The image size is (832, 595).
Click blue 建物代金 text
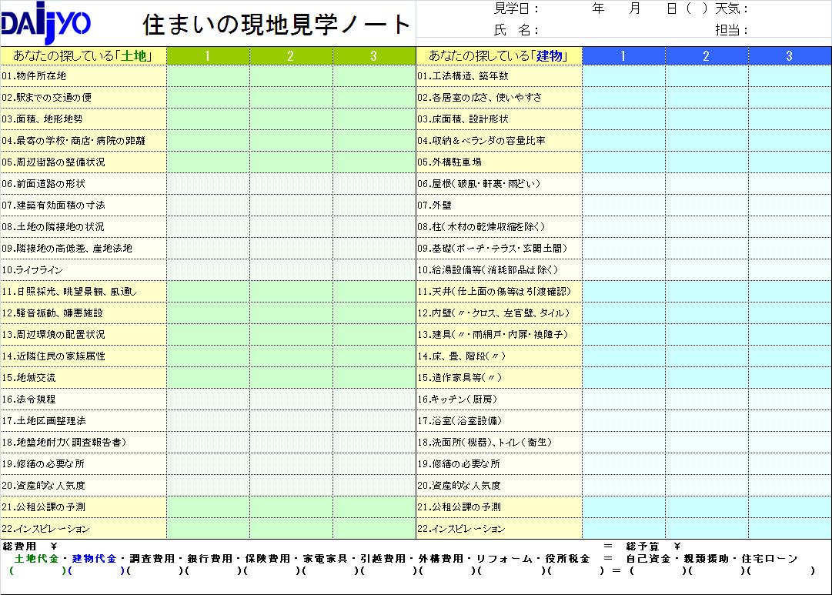94,558
